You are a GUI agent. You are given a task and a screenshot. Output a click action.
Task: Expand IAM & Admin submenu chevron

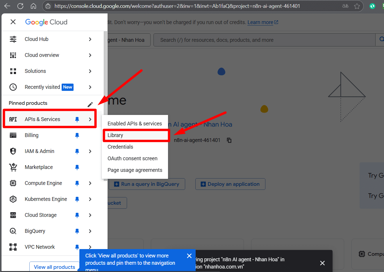90,151
